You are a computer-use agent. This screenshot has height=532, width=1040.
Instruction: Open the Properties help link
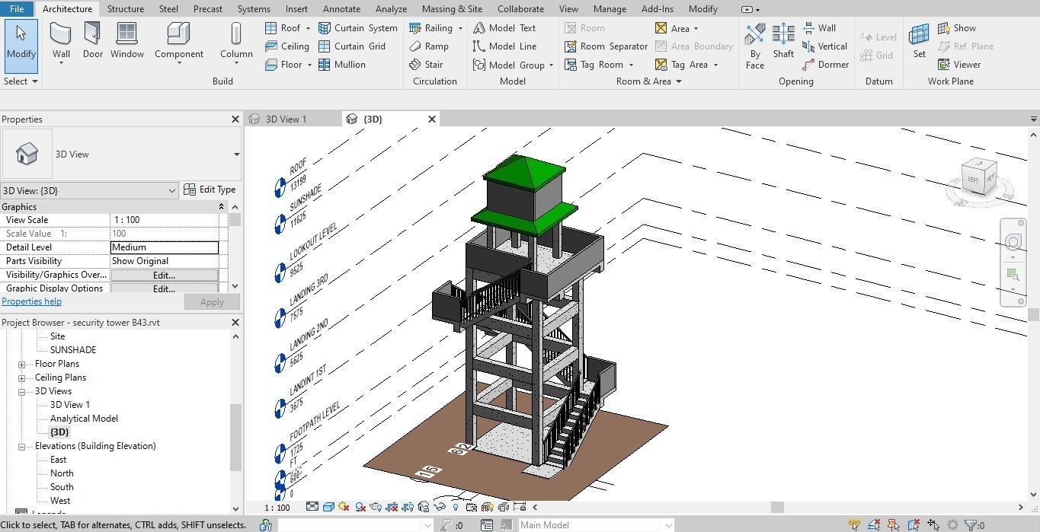[x=31, y=301]
